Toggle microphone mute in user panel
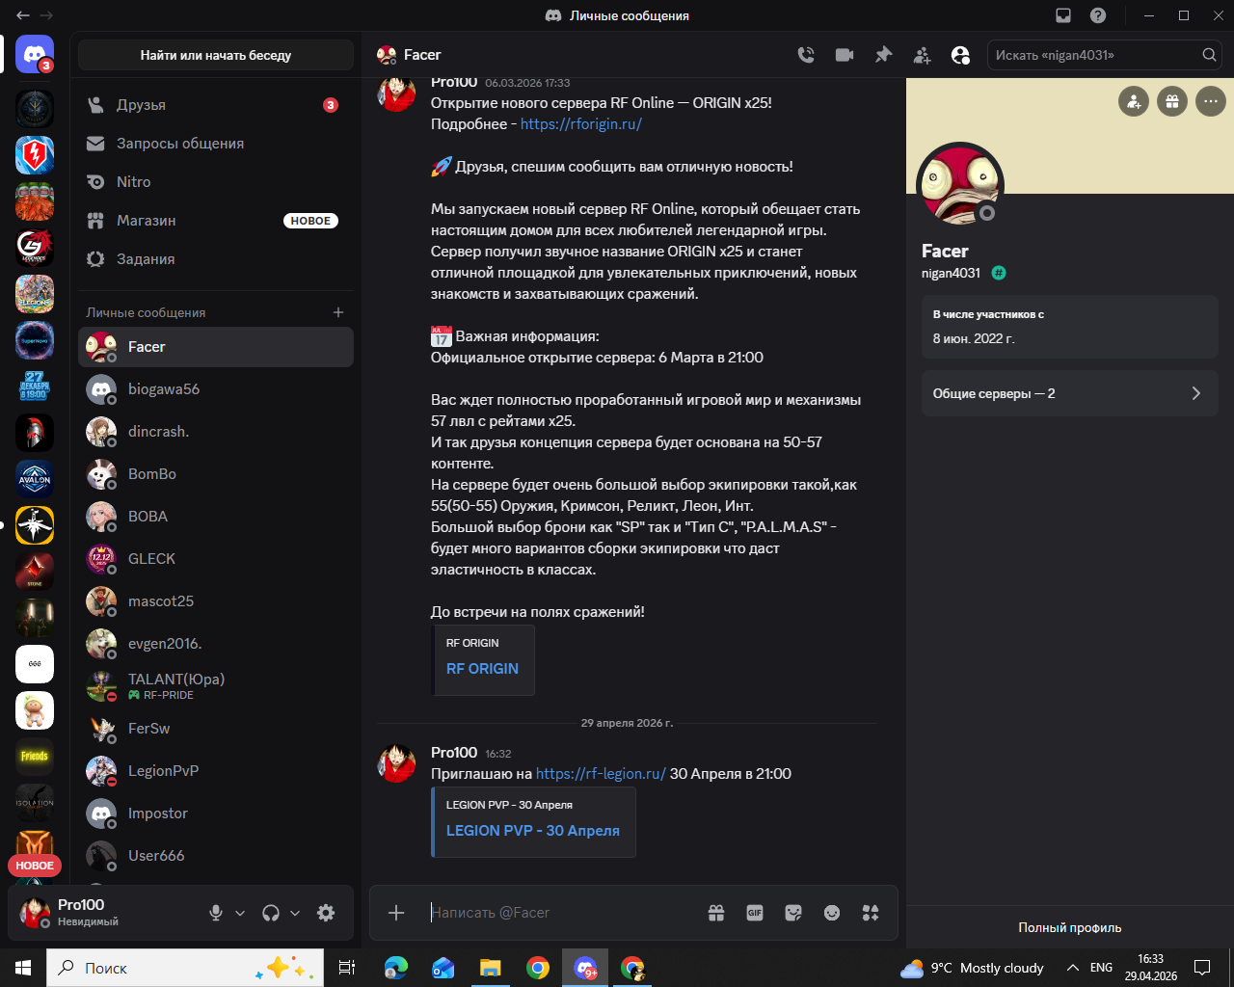Image resolution: width=1234 pixels, height=987 pixels. 216,913
